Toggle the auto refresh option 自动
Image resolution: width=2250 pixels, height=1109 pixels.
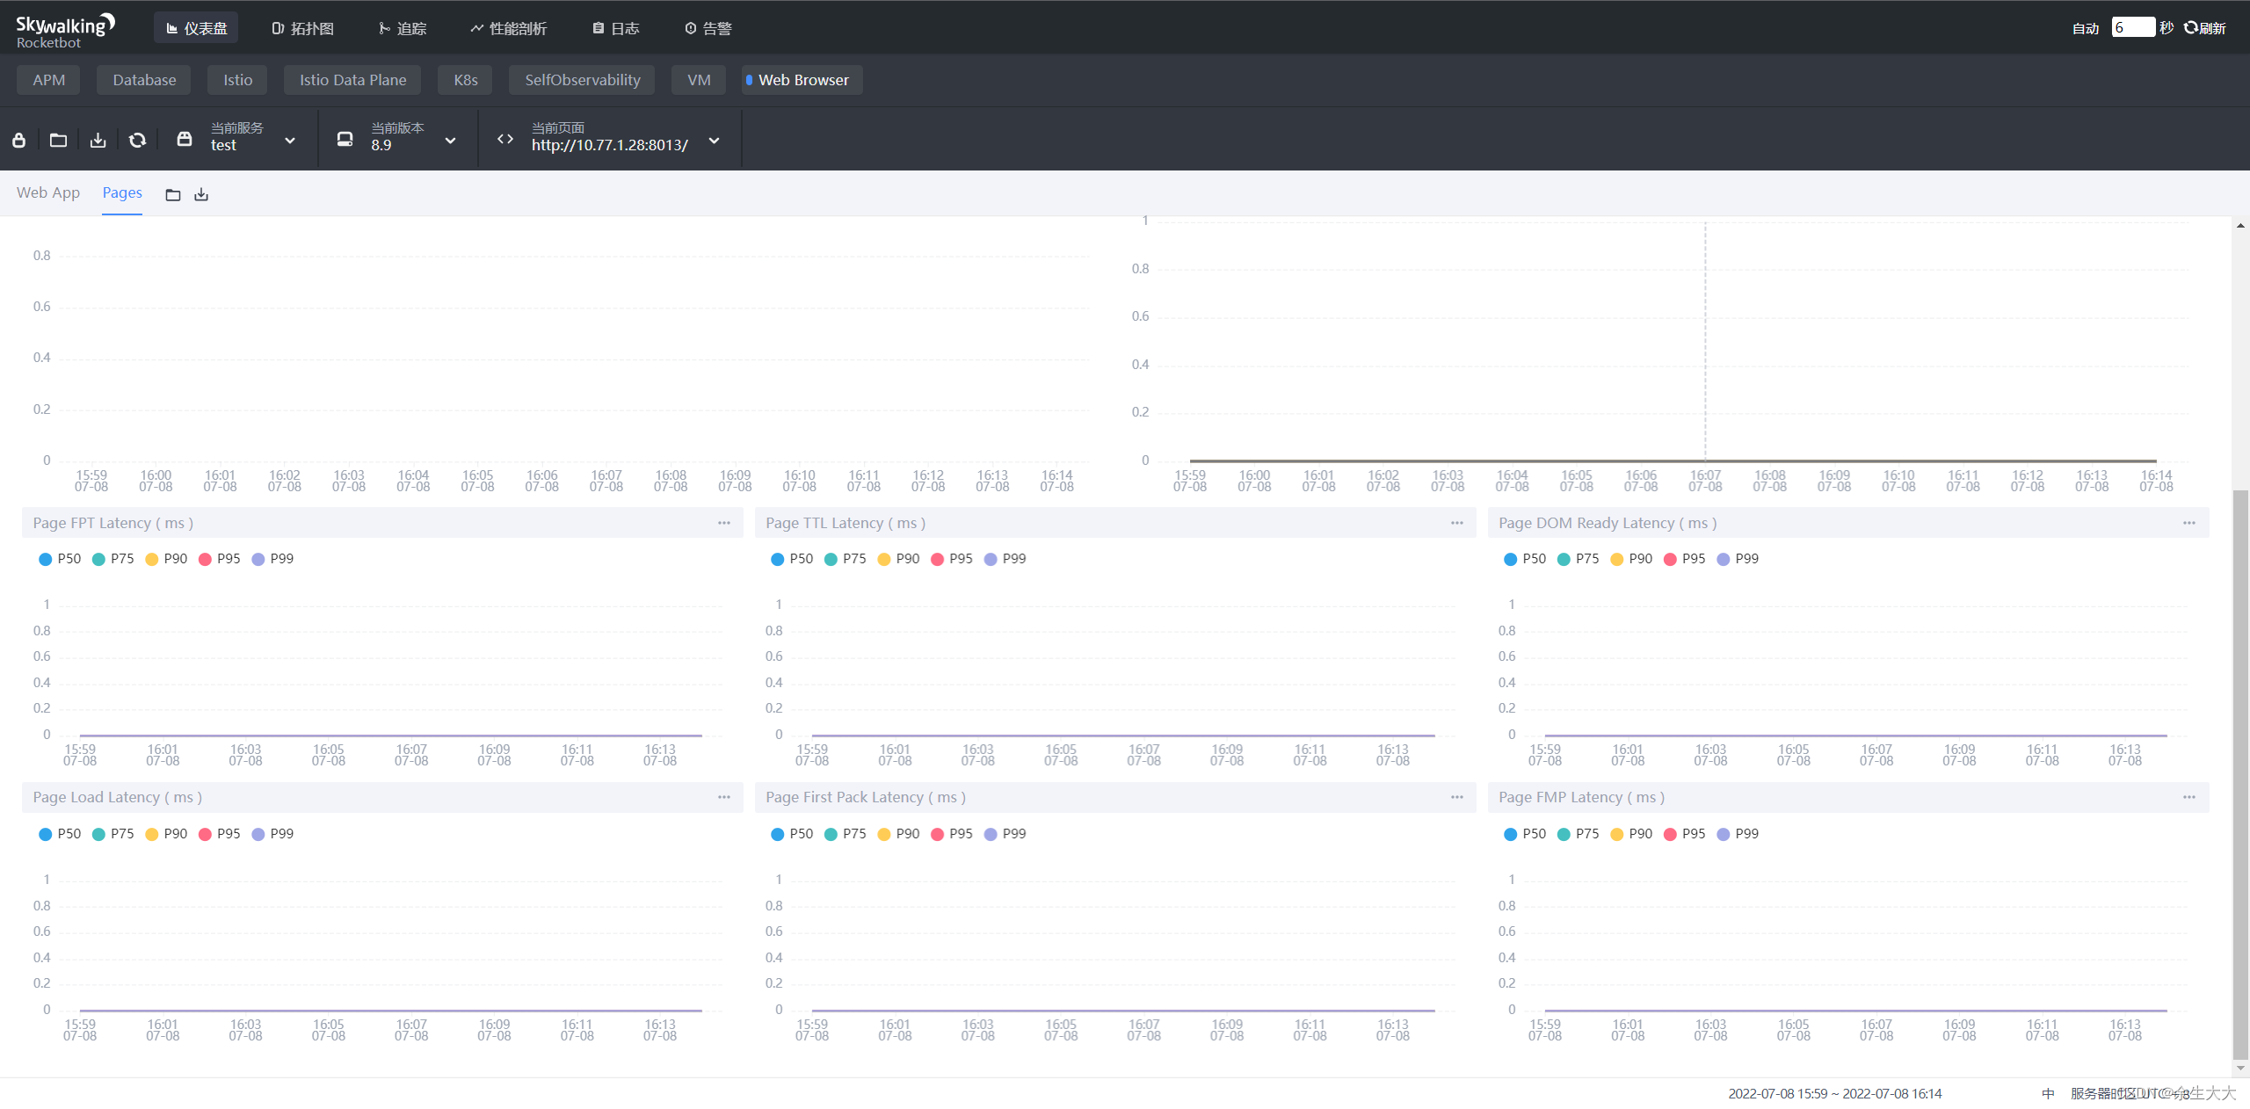point(2085,28)
